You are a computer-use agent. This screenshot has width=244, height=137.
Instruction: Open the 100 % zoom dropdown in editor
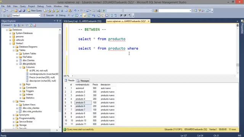[72, 76]
